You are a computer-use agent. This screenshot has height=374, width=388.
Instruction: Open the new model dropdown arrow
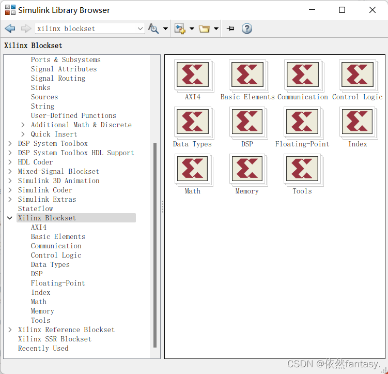(192, 29)
